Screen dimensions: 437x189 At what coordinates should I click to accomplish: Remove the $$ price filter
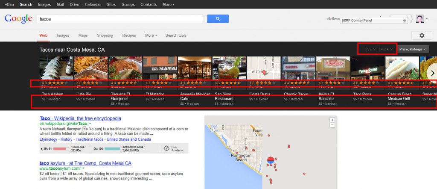coord(374,50)
